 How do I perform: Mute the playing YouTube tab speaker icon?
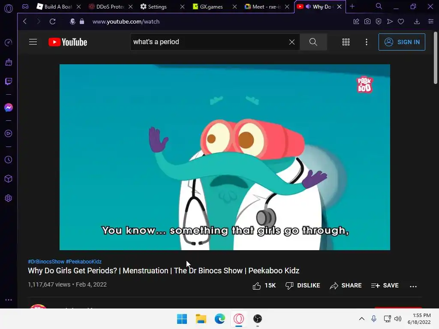pos(308,6)
